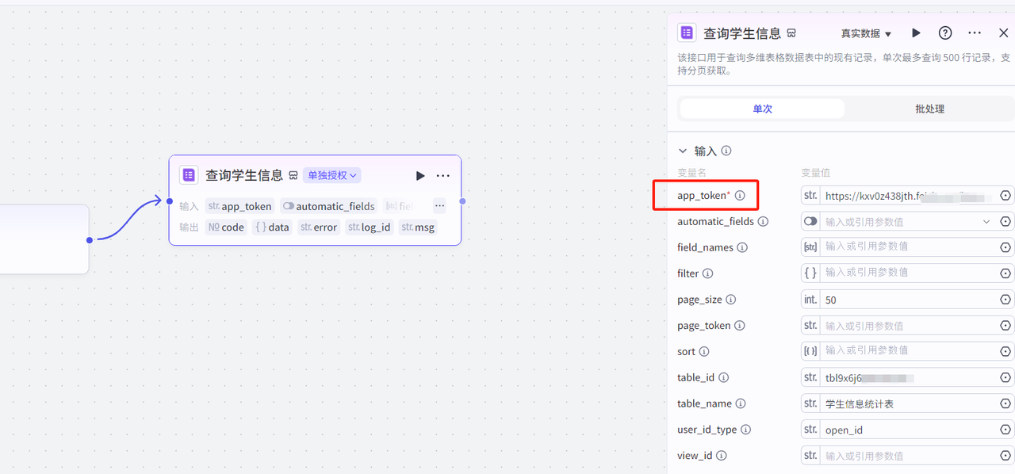Click the filter value input field
Viewport: 1015px width, 474px height.
click(908, 273)
